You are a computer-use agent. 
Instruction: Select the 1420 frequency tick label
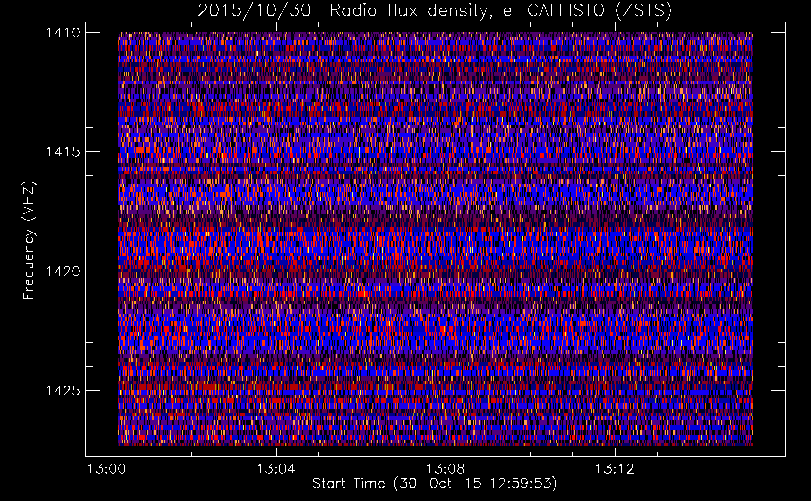click(x=63, y=271)
